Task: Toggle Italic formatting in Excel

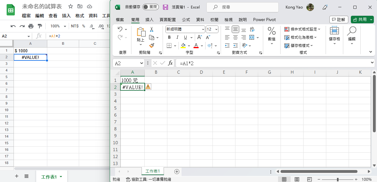Action: (177, 37)
